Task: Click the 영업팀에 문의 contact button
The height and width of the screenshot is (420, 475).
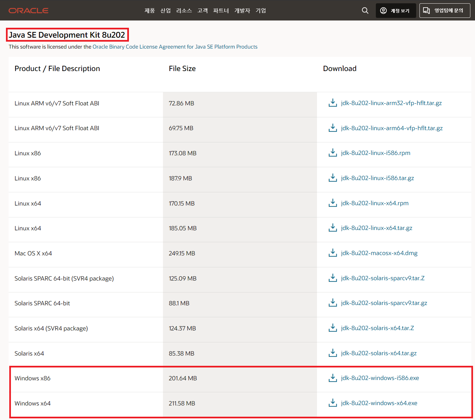Action: click(445, 11)
